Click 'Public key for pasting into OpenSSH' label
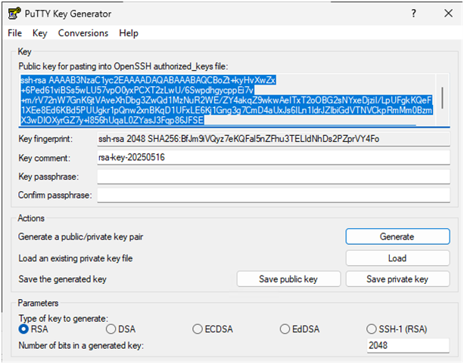The height and width of the screenshot is (364, 464). [x=123, y=66]
